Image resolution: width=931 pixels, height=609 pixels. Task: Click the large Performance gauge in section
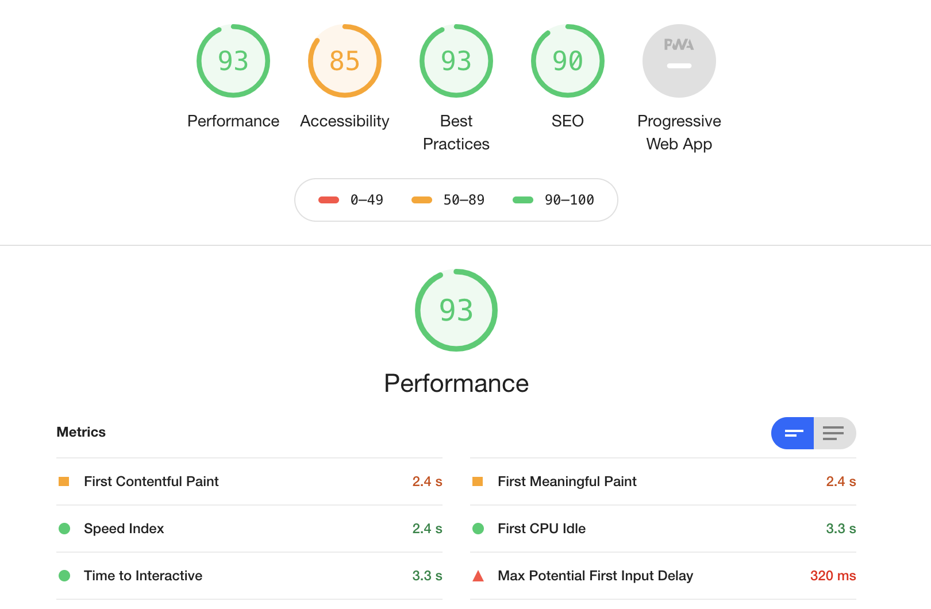pyautogui.click(x=456, y=310)
